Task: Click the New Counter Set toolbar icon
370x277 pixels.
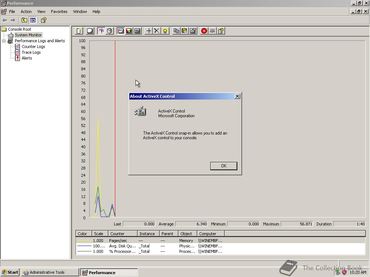Action: pos(79,31)
